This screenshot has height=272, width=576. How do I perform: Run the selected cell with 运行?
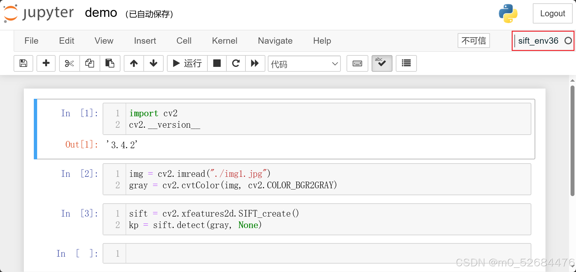(x=187, y=64)
